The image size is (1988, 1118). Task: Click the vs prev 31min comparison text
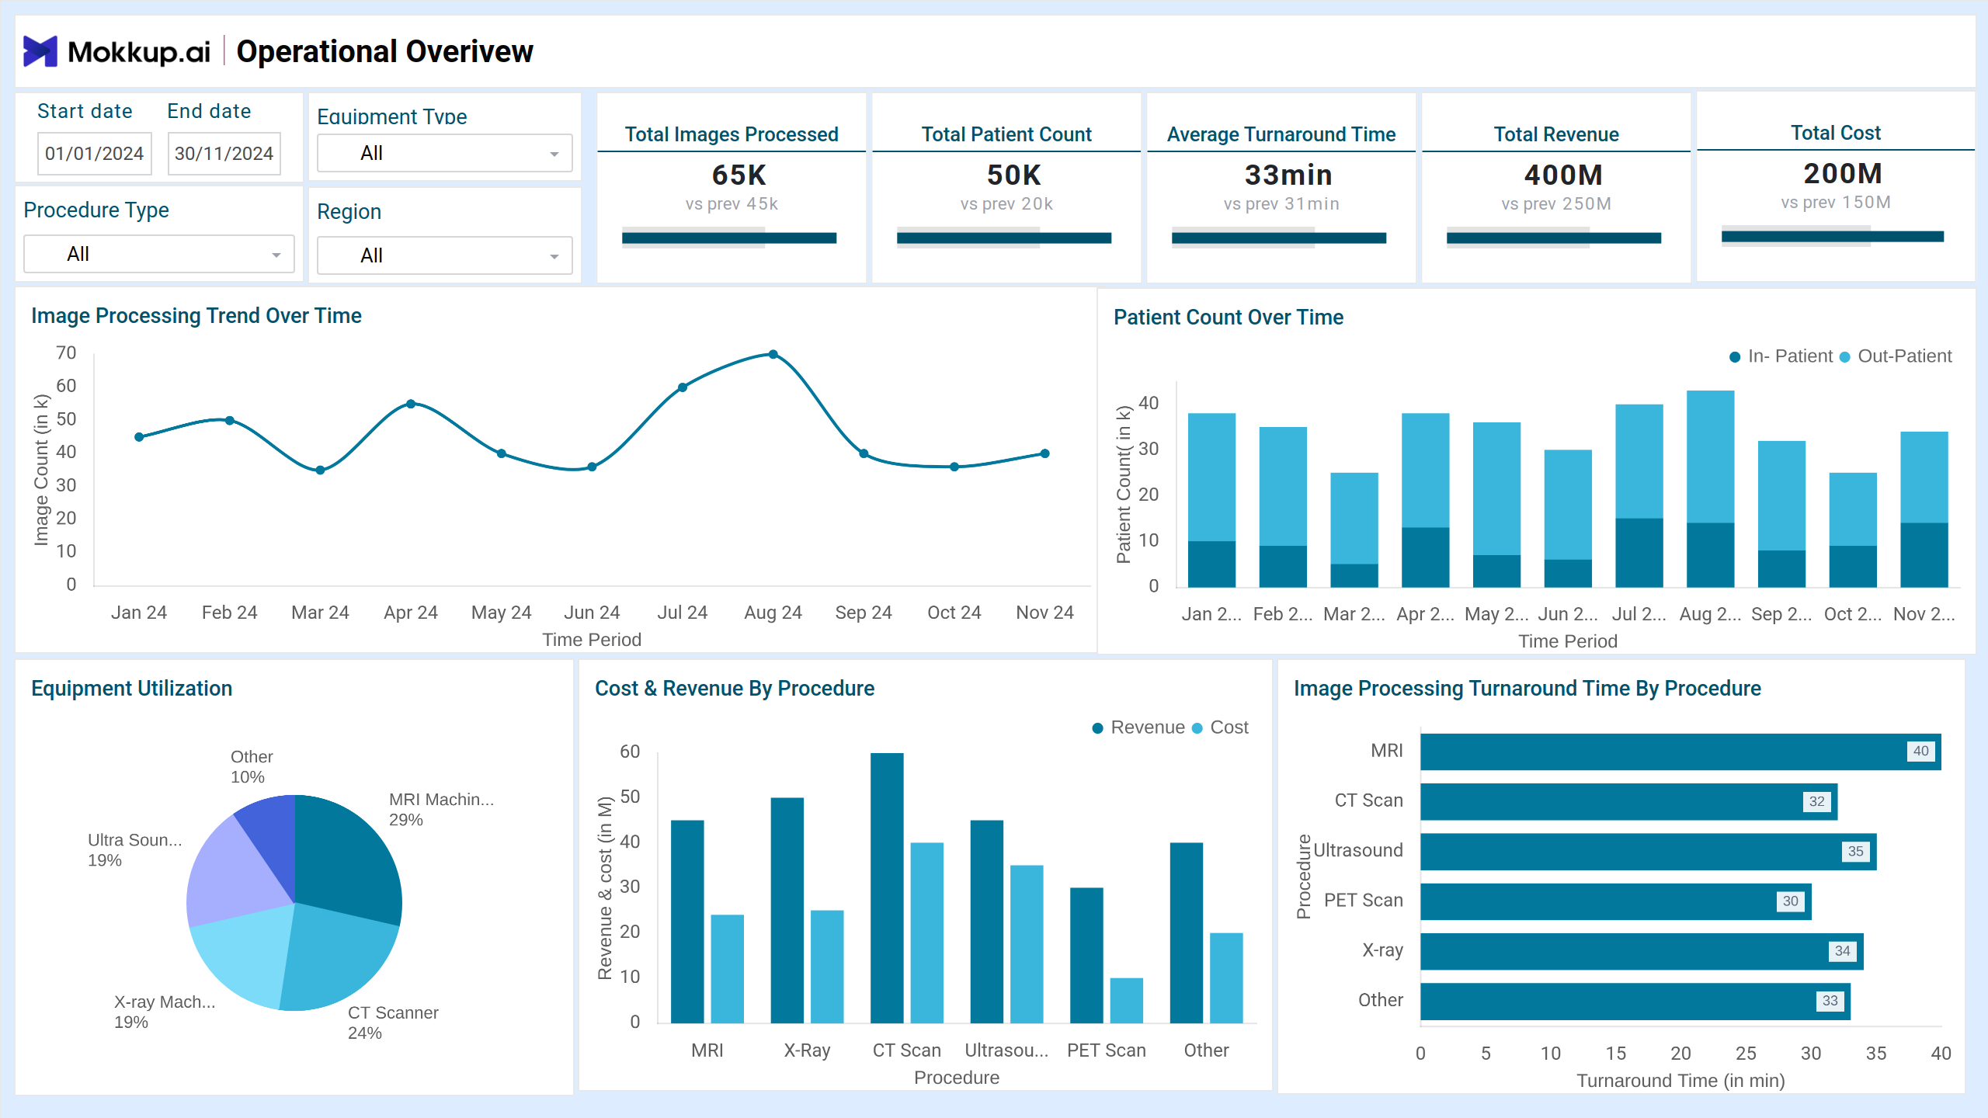[x=1281, y=204]
